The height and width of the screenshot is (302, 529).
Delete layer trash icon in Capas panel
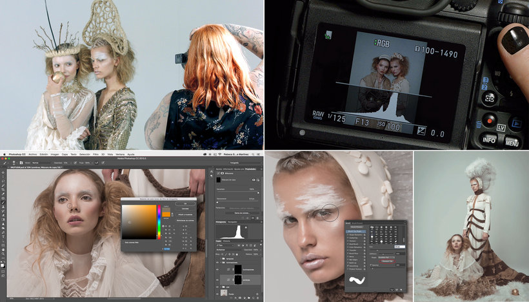(x=258, y=297)
